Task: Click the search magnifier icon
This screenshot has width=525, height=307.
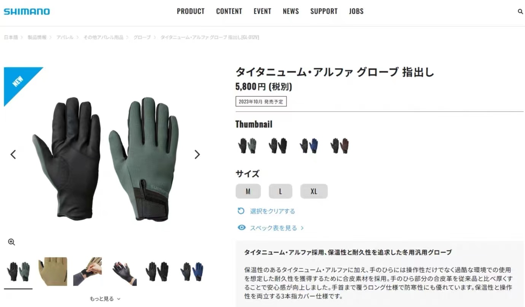Action: (520, 12)
